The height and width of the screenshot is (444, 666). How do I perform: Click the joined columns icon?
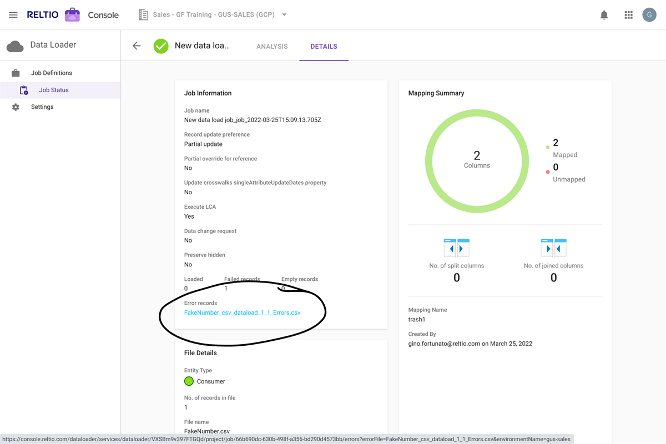(x=553, y=248)
